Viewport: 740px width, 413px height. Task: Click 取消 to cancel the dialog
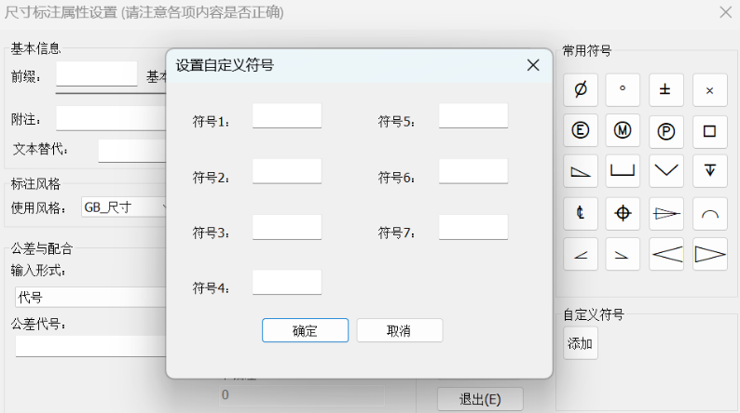[x=399, y=330]
